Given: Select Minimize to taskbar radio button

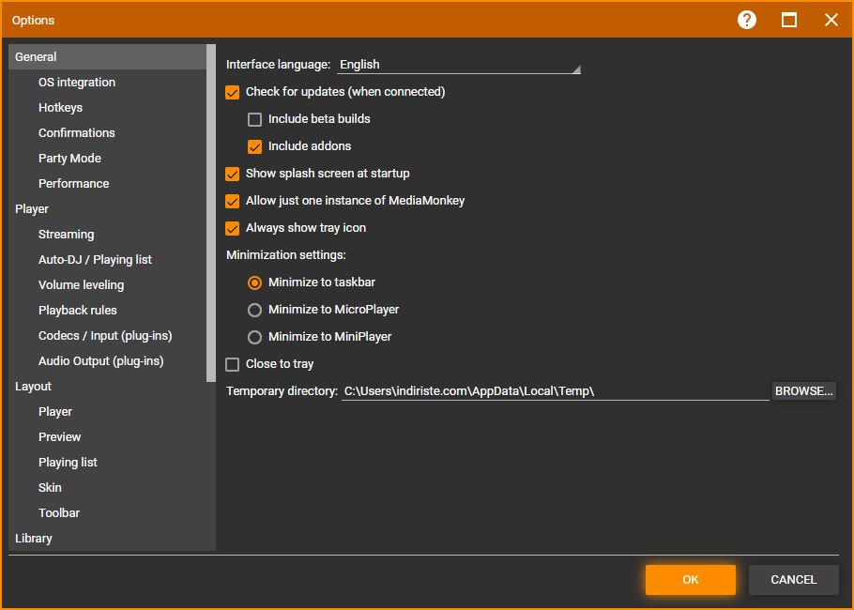Looking at the screenshot, I should (255, 282).
